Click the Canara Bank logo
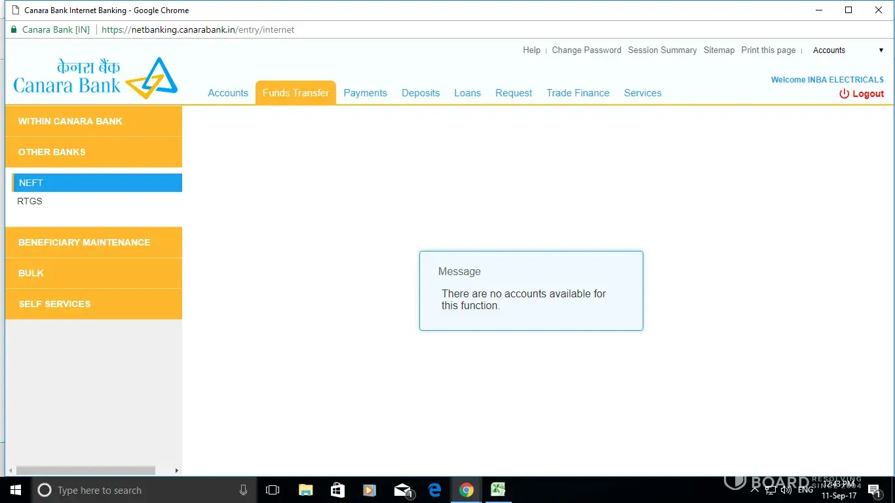Screen dimensions: 895x503 (96, 78)
